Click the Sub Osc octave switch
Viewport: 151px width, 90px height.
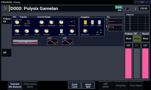pos(25,22)
